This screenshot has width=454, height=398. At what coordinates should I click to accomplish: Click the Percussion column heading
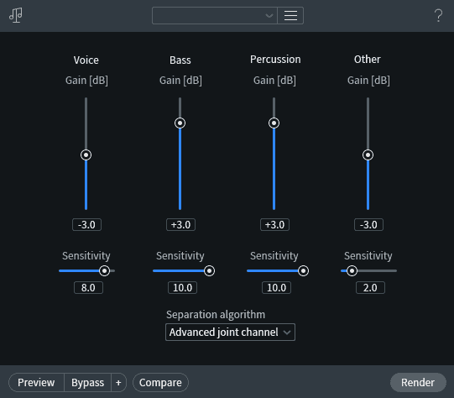[x=275, y=59]
